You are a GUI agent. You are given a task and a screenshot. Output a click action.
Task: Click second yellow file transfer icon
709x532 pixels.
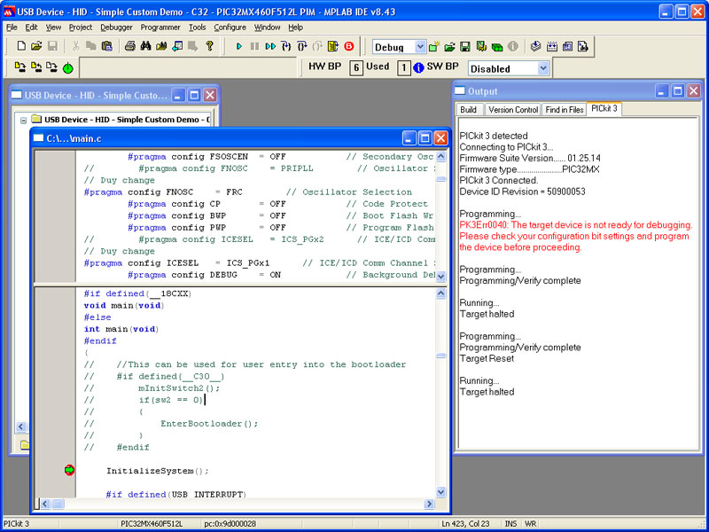tap(36, 68)
